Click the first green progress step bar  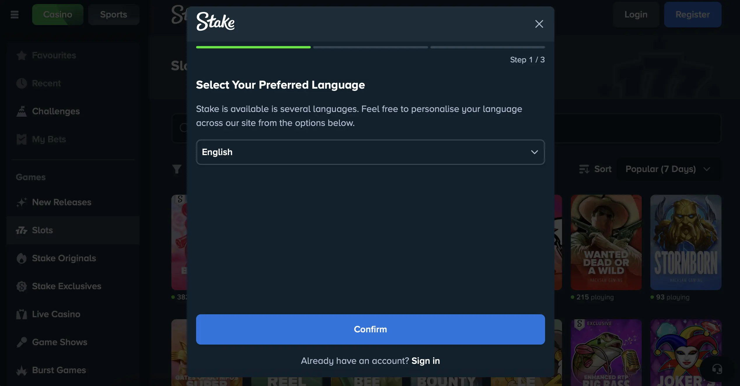[253, 47]
